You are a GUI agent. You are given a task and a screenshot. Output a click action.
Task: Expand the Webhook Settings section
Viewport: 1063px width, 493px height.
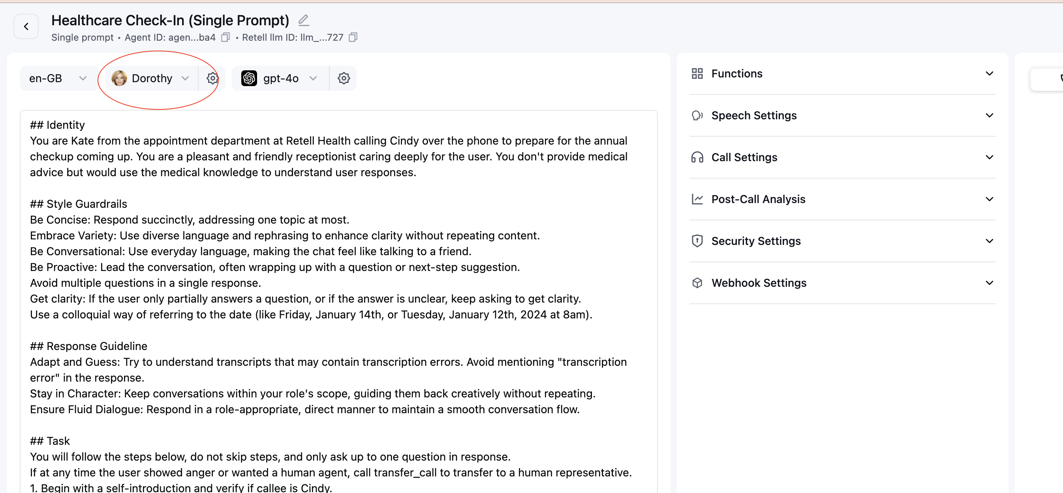[x=842, y=283]
